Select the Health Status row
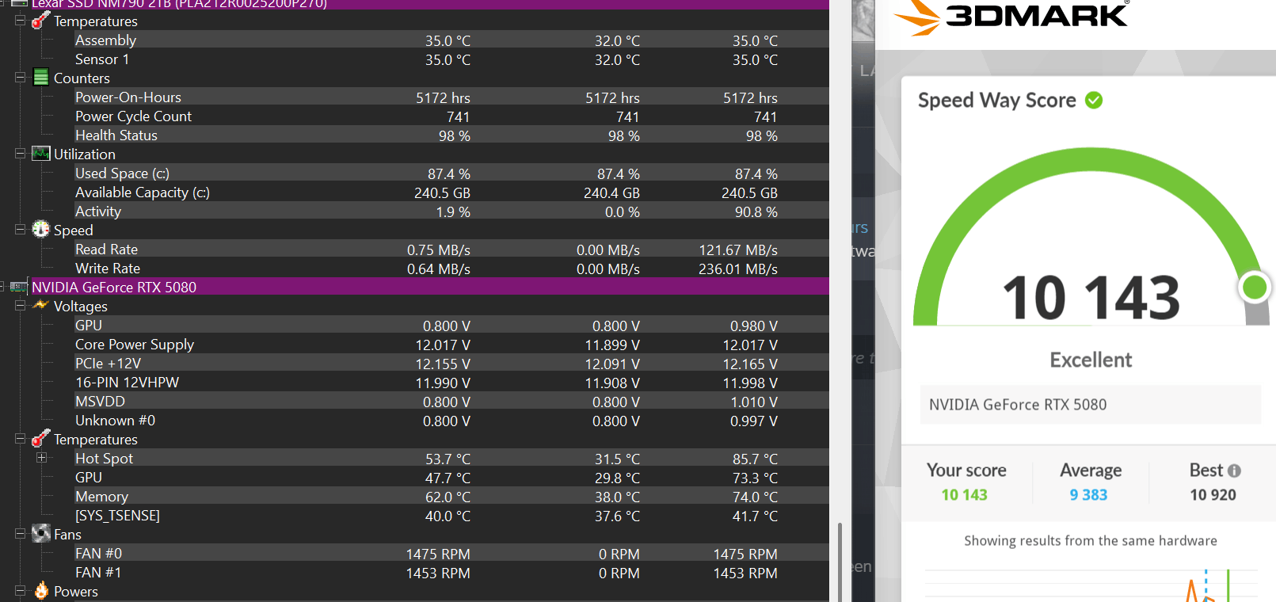 point(451,135)
